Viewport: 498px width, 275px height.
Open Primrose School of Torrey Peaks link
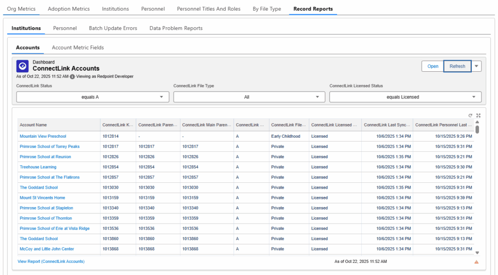(50, 146)
